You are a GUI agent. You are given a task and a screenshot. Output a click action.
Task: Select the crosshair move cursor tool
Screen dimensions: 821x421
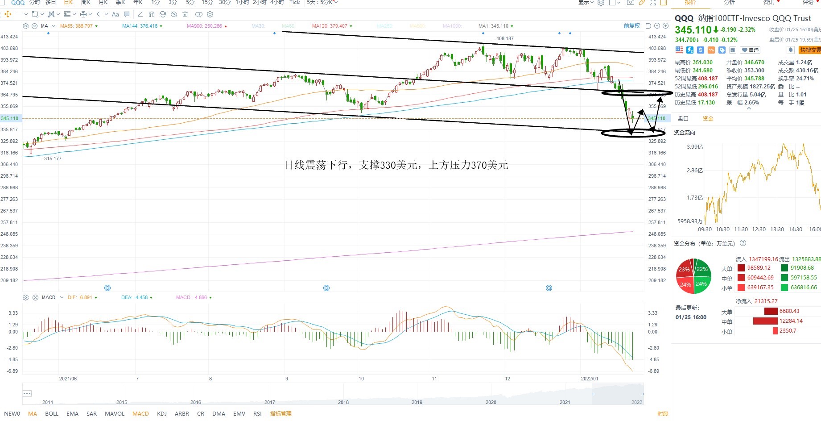point(8,14)
